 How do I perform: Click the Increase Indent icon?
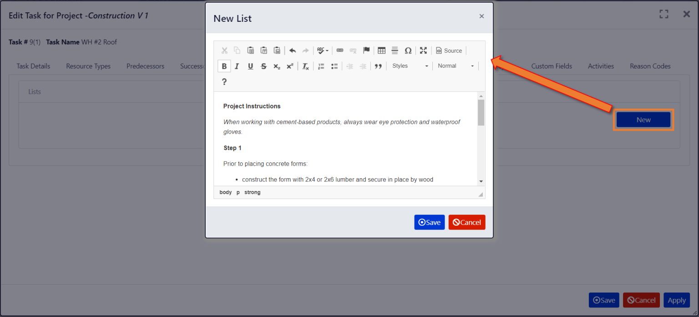coord(363,66)
